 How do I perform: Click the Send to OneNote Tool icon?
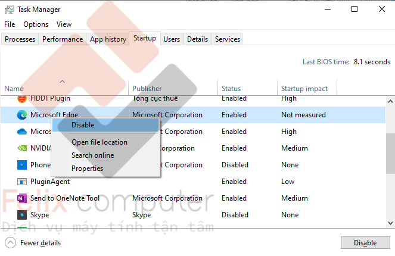click(x=22, y=198)
